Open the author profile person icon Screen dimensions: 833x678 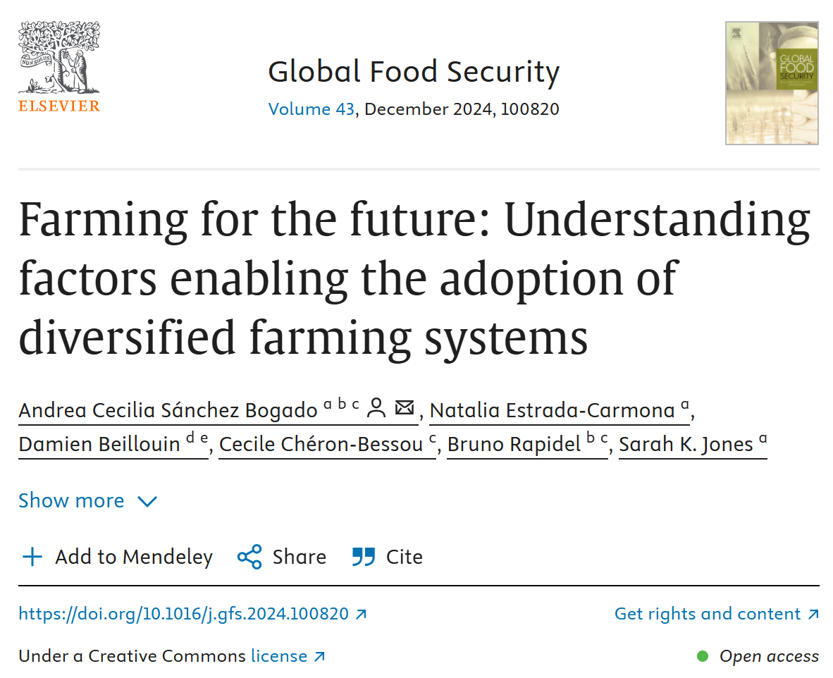377,408
